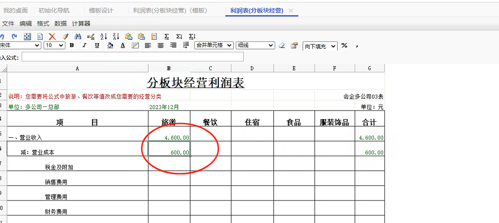Sort ascending with the A-Z icon

[x=103, y=36]
